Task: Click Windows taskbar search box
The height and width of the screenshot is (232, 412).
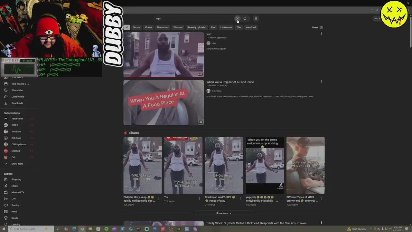Action: tap(31, 229)
